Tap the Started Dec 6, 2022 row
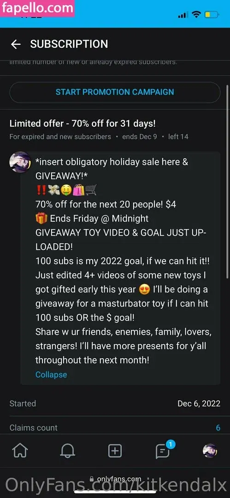The height and width of the screenshot is (498, 230). 115,403
